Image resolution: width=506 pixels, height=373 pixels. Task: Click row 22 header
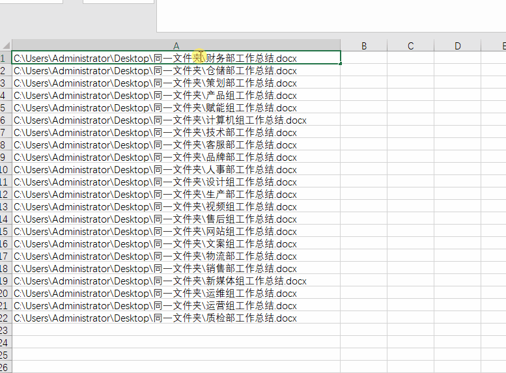click(5, 318)
